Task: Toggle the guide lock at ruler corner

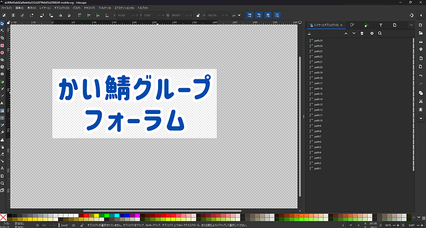Action: 9,23
